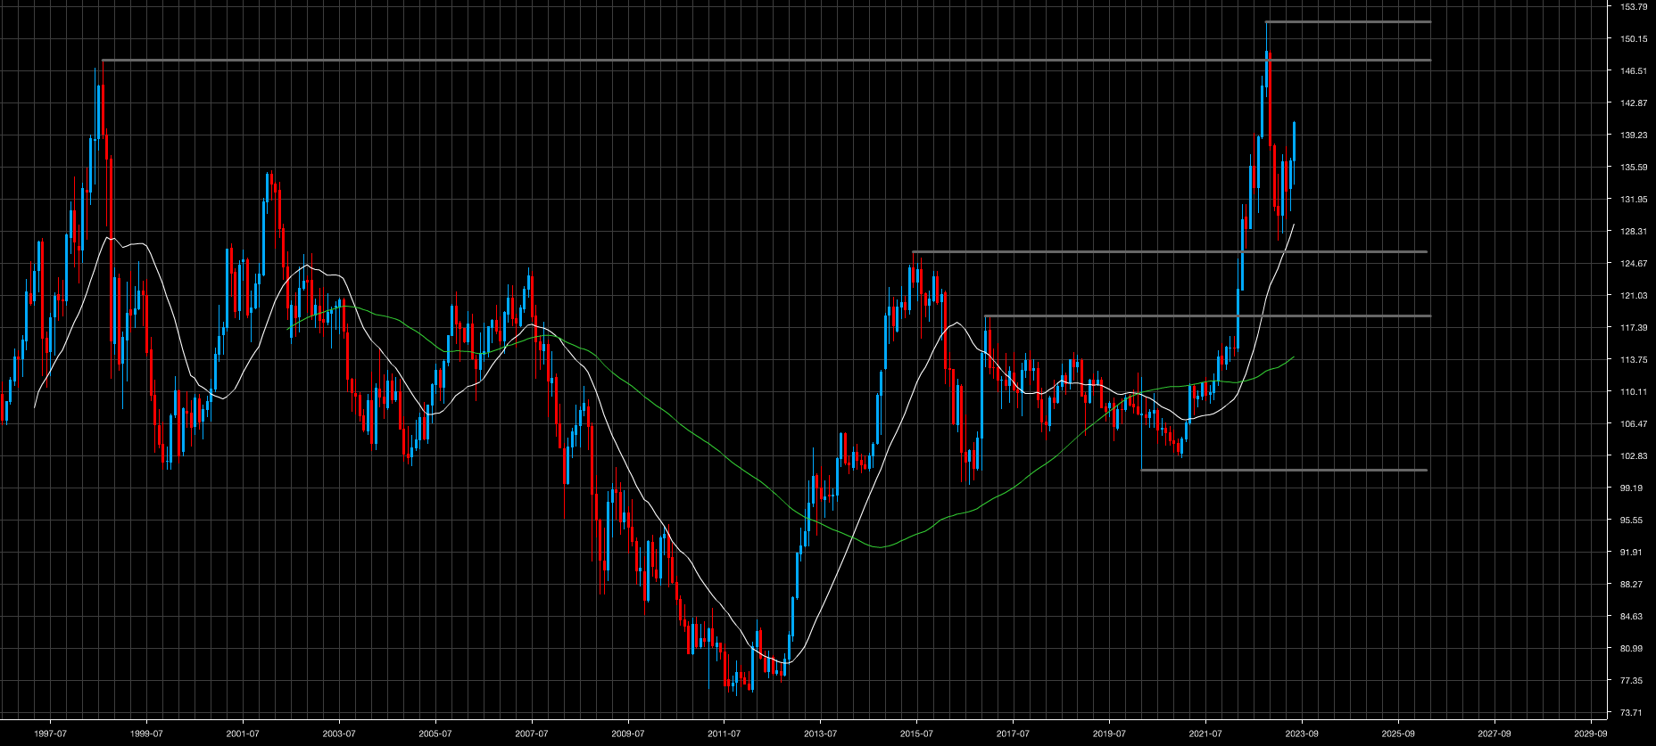The height and width of the screenshot is (746, 1656).
Task: Click the 91.91 price axis label
Action: 1631,553
